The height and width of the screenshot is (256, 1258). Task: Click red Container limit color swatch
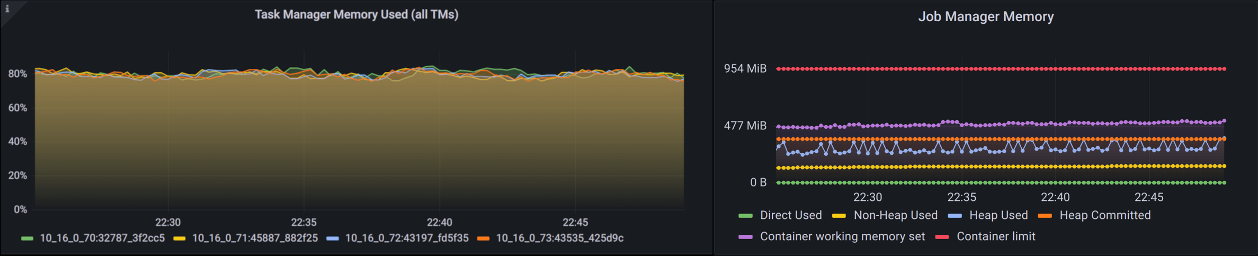click(942, 237)
